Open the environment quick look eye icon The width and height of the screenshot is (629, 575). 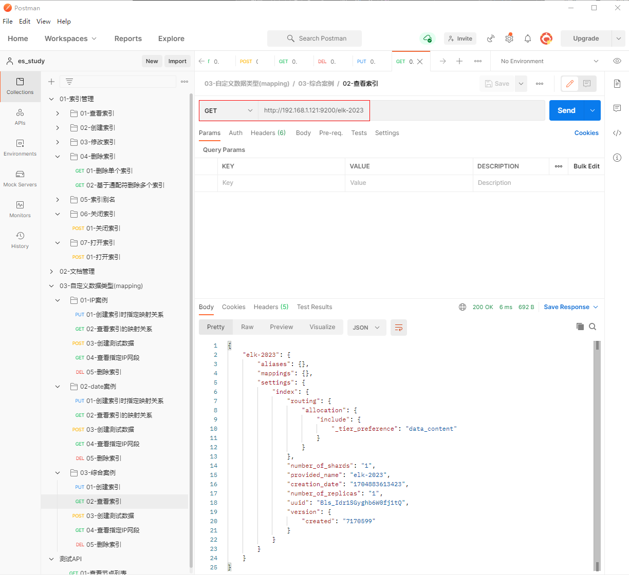[617, 61]
